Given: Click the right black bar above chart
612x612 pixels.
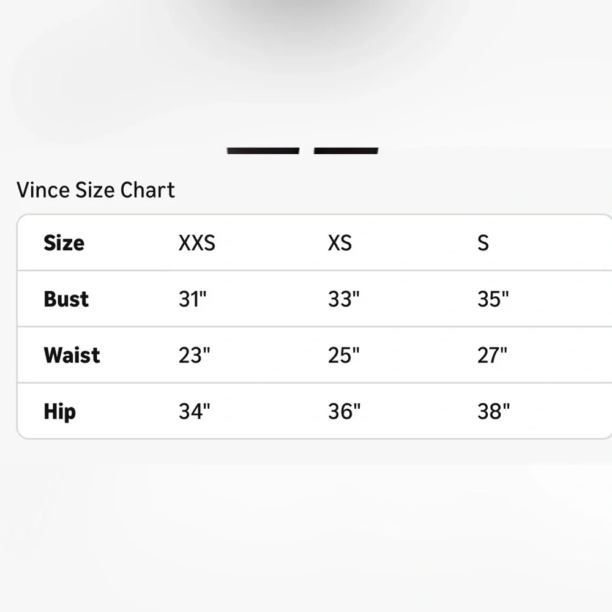Looking at the screenshot, I should pyautogui.click(x=346, y=151).
